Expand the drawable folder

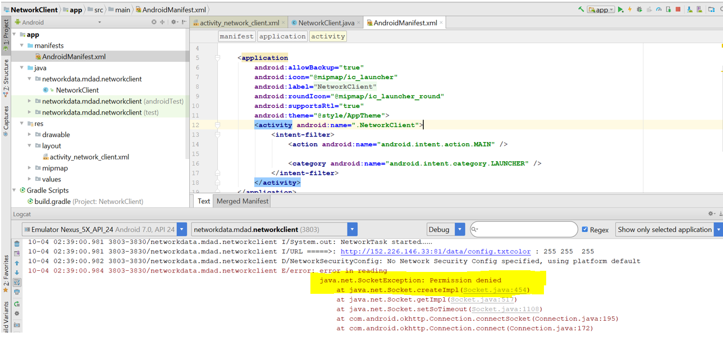point(30,135)
